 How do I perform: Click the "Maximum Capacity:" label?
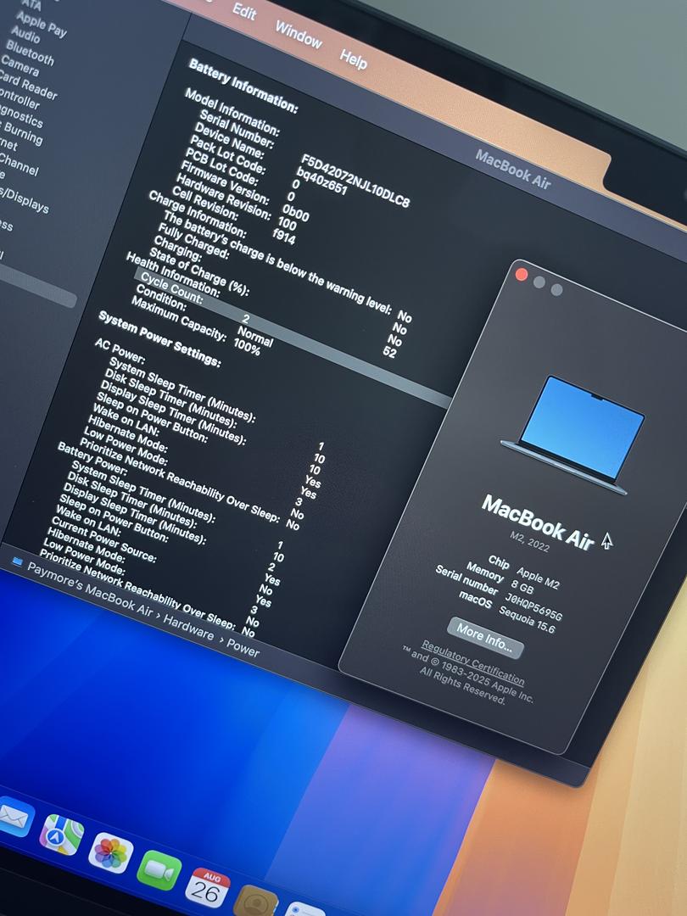pos(178,319)
